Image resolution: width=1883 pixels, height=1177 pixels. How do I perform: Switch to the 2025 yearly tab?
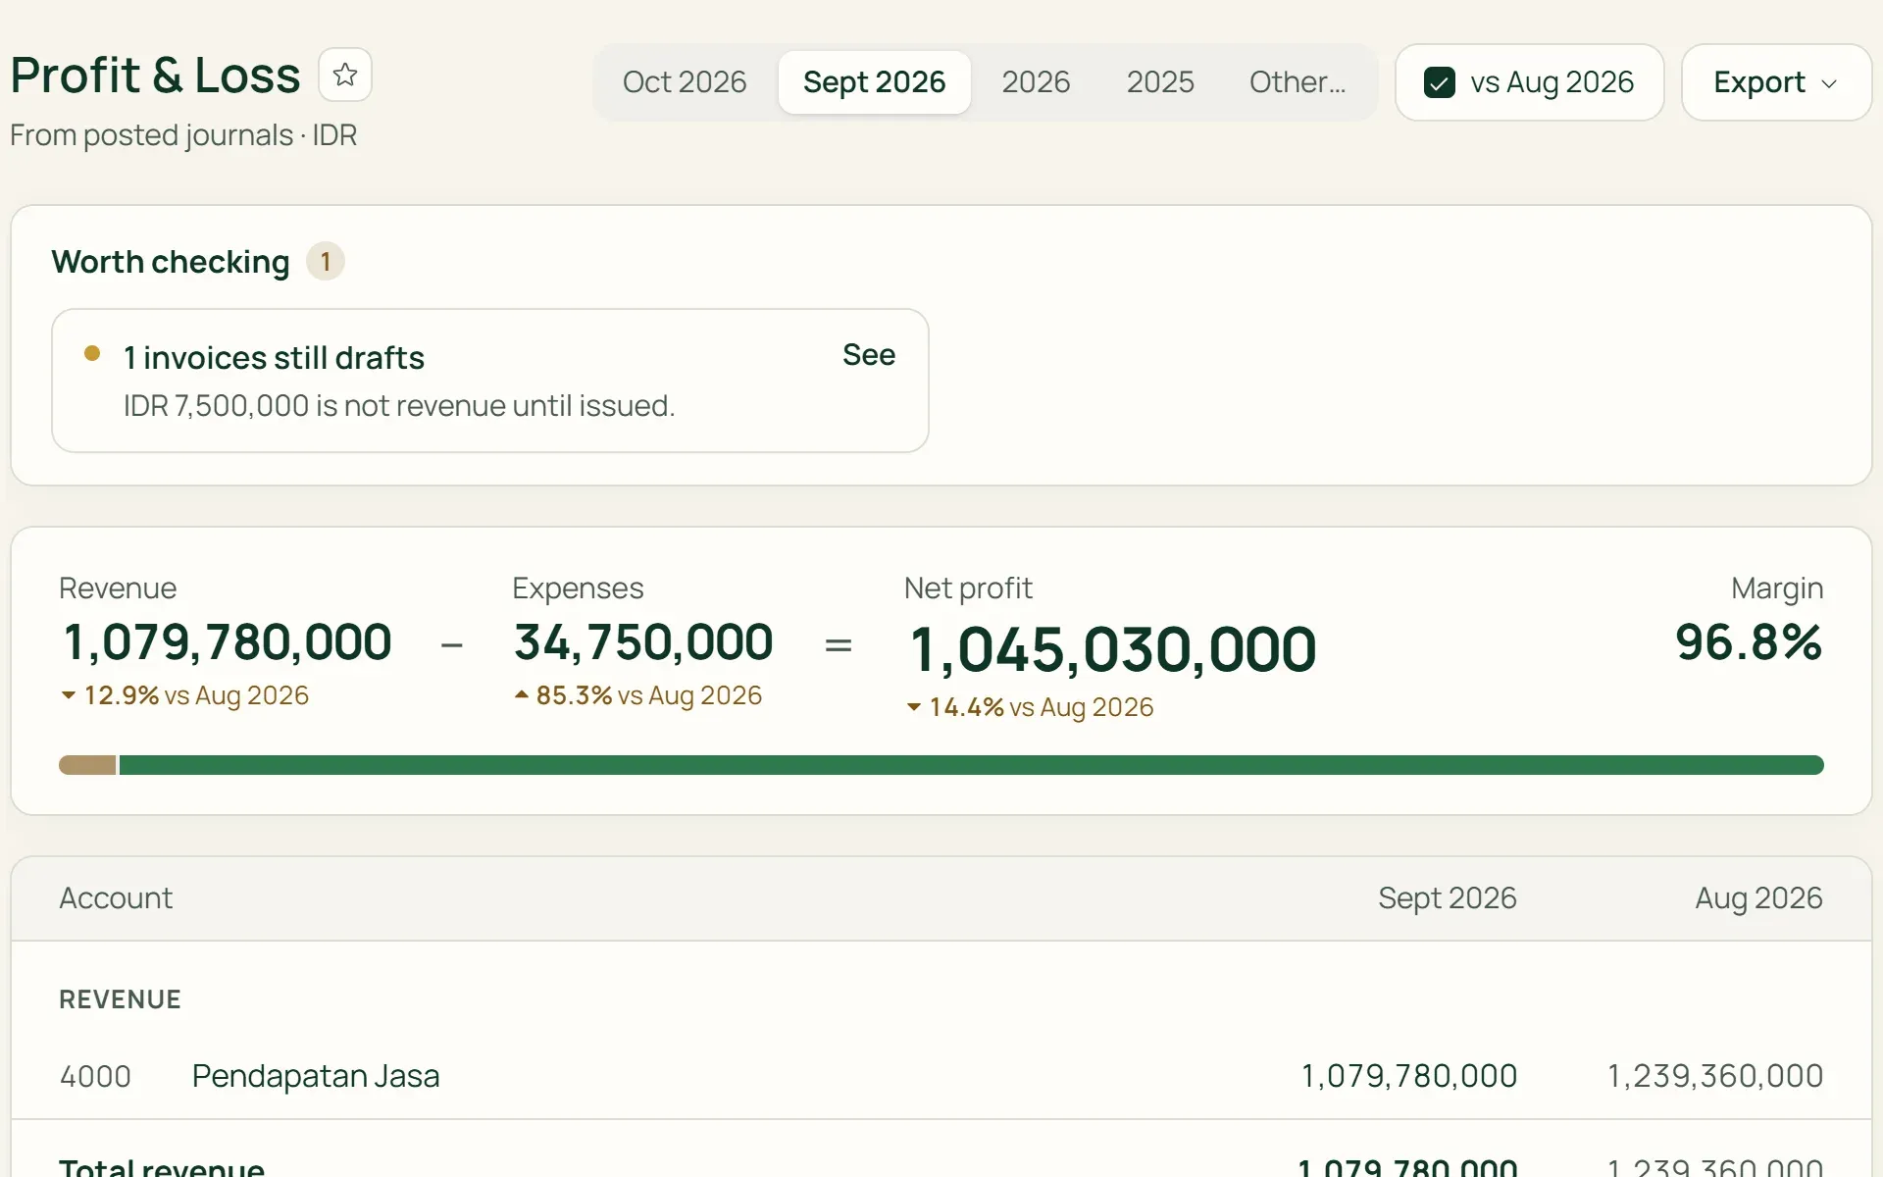click(1160, 82)
